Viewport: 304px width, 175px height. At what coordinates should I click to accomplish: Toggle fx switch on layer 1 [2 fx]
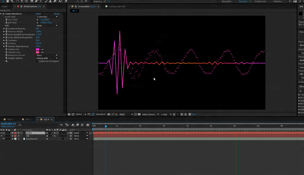[55, 133]
